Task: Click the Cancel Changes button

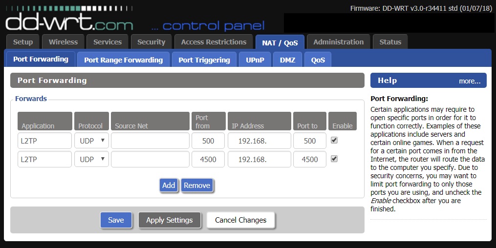Action: 241,220
